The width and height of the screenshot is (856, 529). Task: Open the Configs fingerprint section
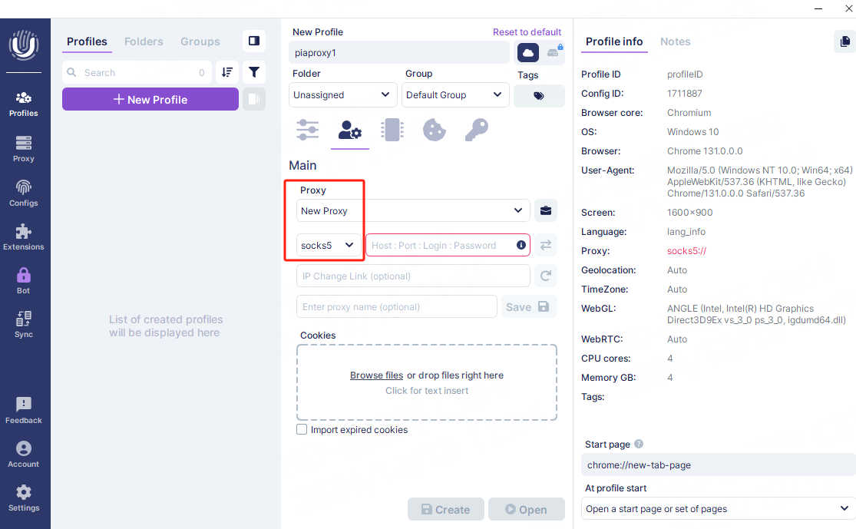(24, 193)
